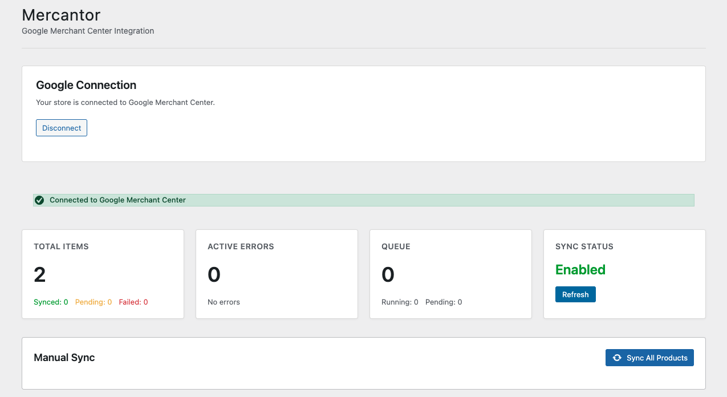Click the green checkmark connection status icon

39,200
